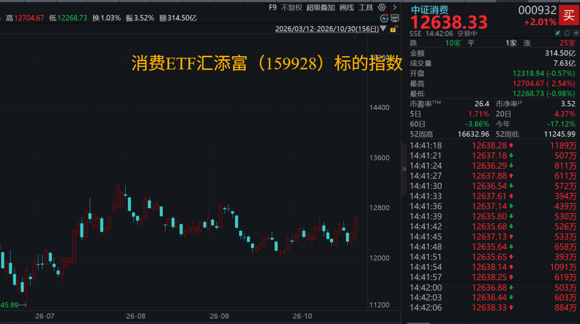
Task: Select the 画线 drawing tool menu
Action: click(347, 8)
